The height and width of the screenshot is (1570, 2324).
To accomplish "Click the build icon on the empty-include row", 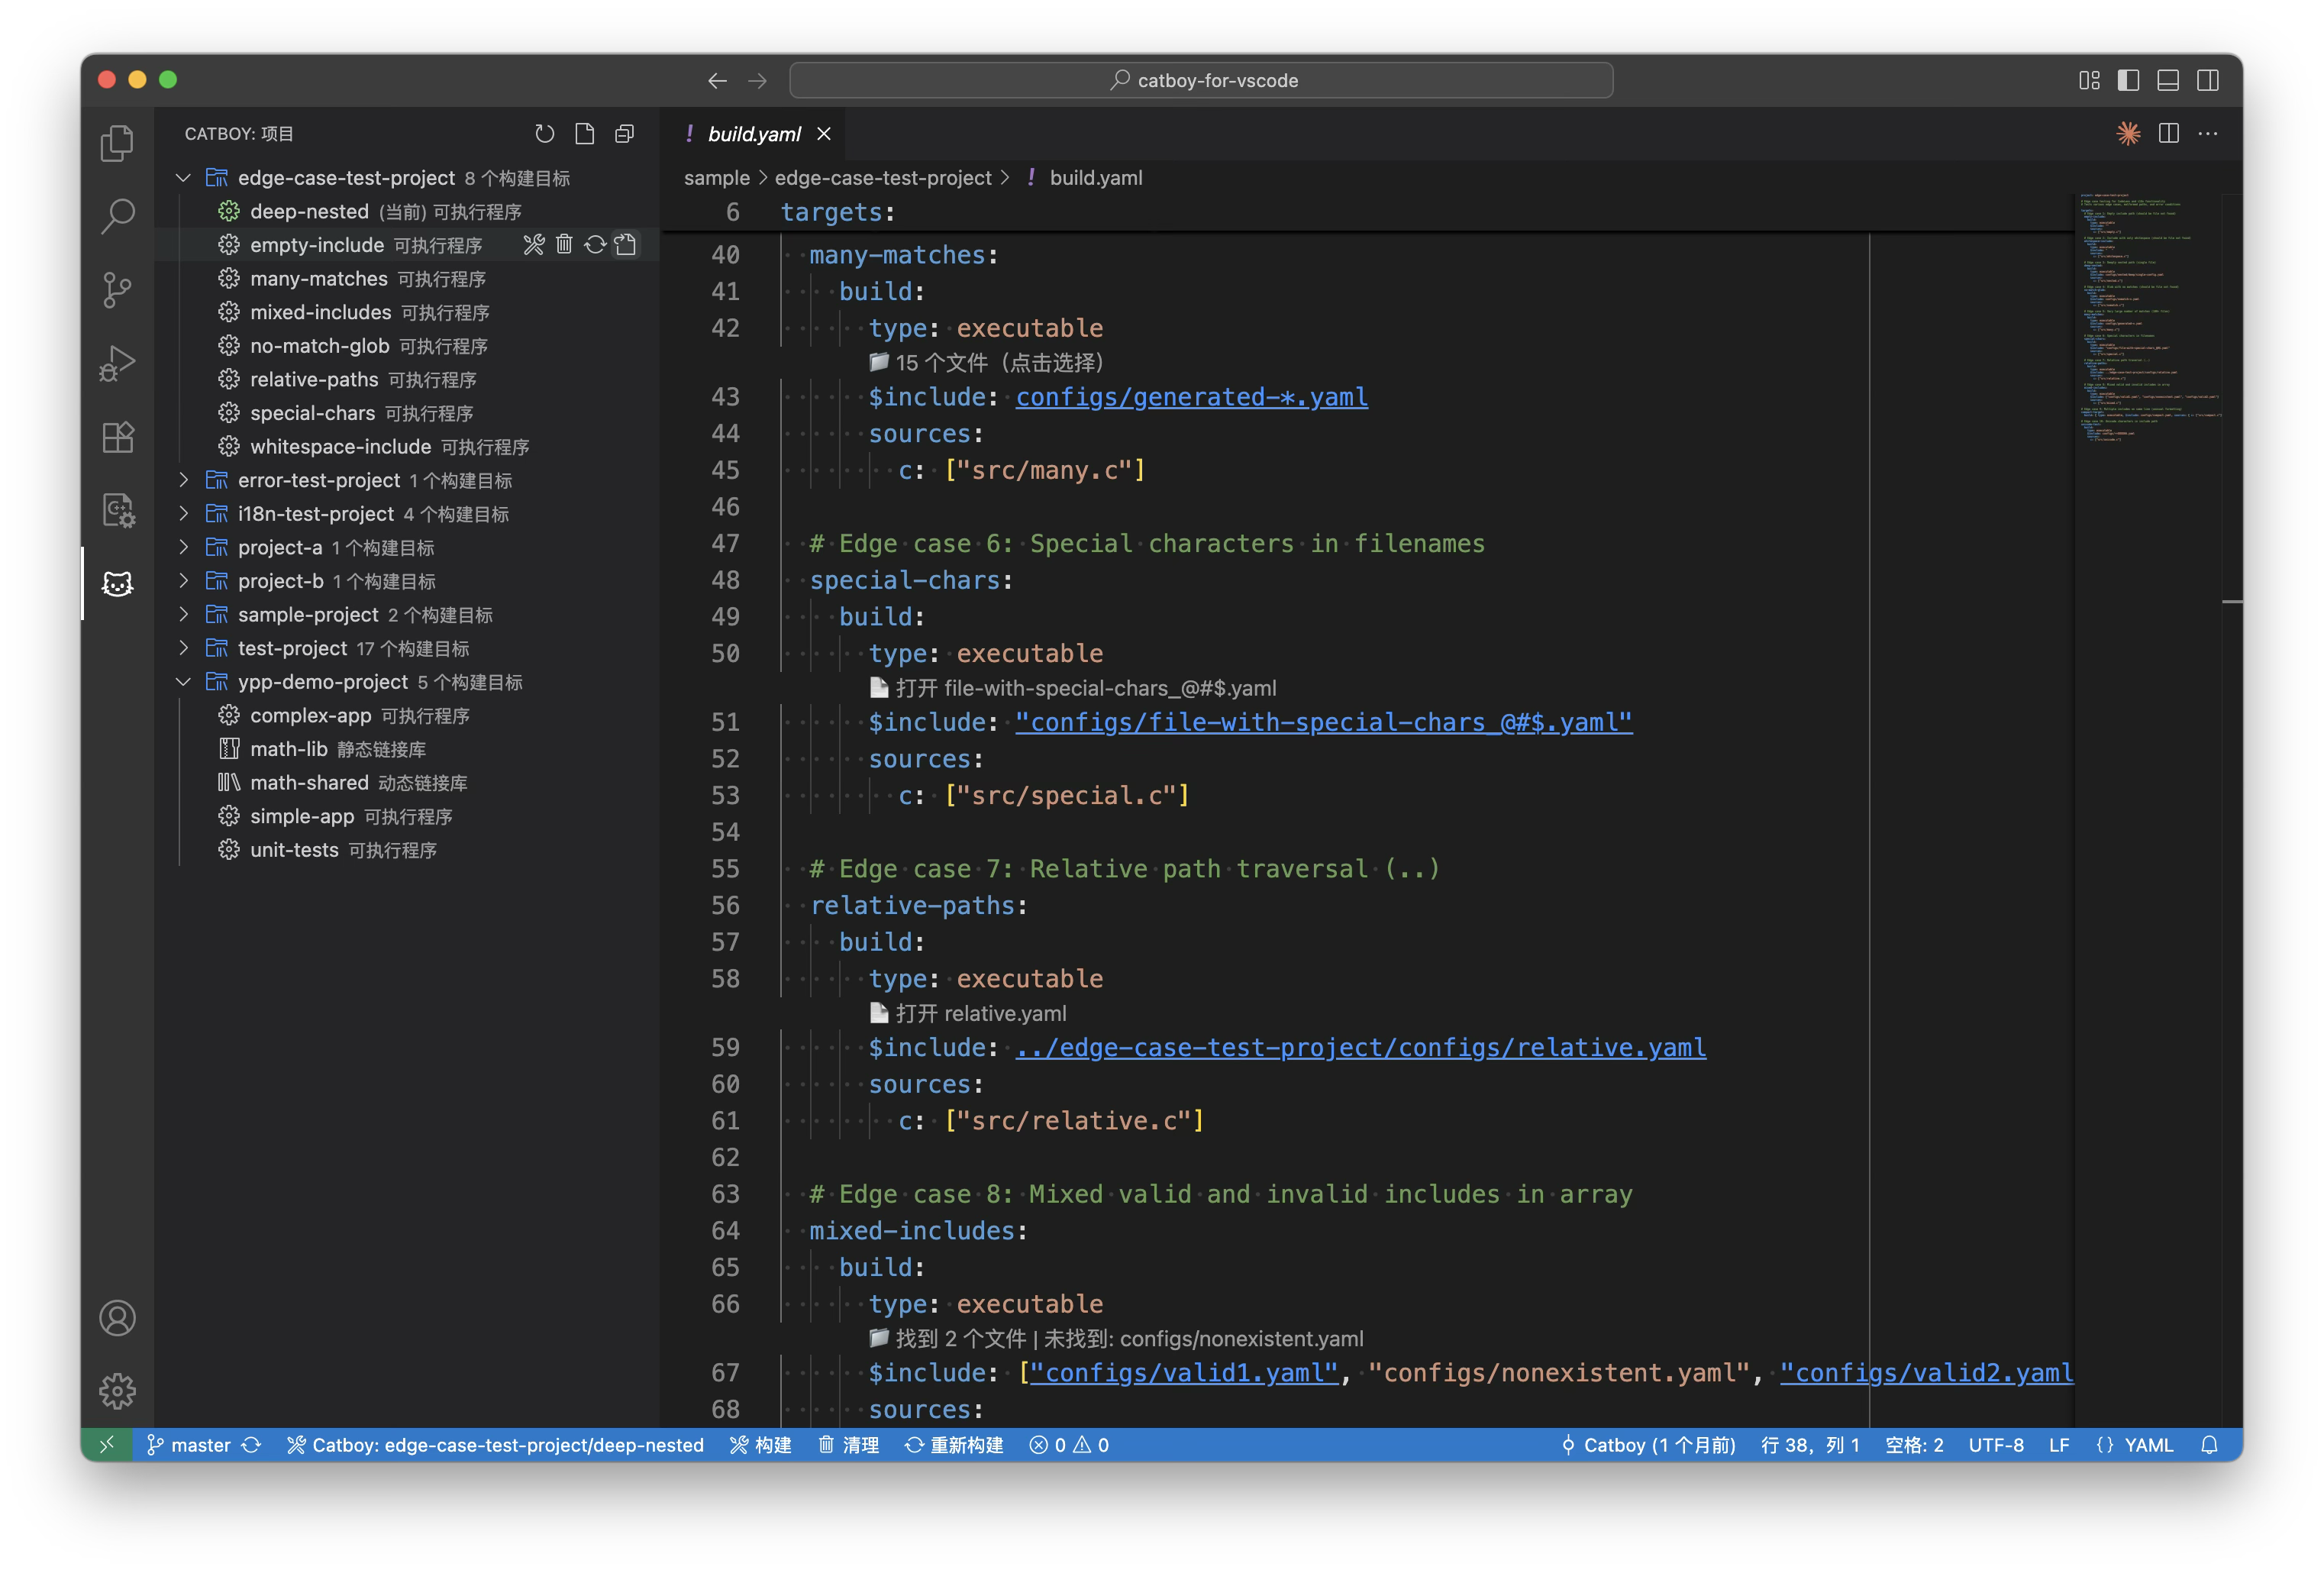I will tap(534, 245).
